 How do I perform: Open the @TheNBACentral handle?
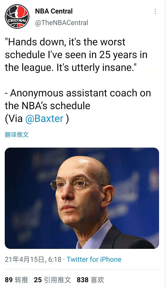(62, 23)
